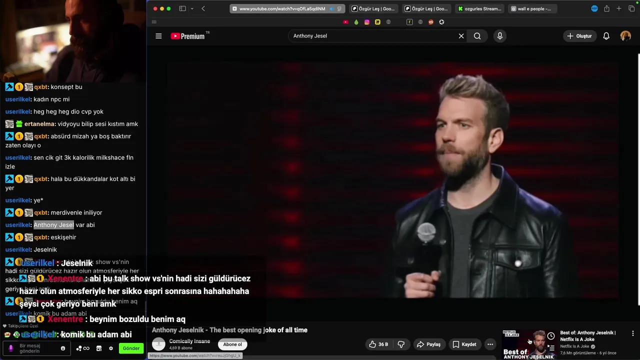Viewport: 640px width, 360px height.
Task: Switch to the first Özgür Leş Google tab
Action: pyautogui.click(x=373, y=8)
